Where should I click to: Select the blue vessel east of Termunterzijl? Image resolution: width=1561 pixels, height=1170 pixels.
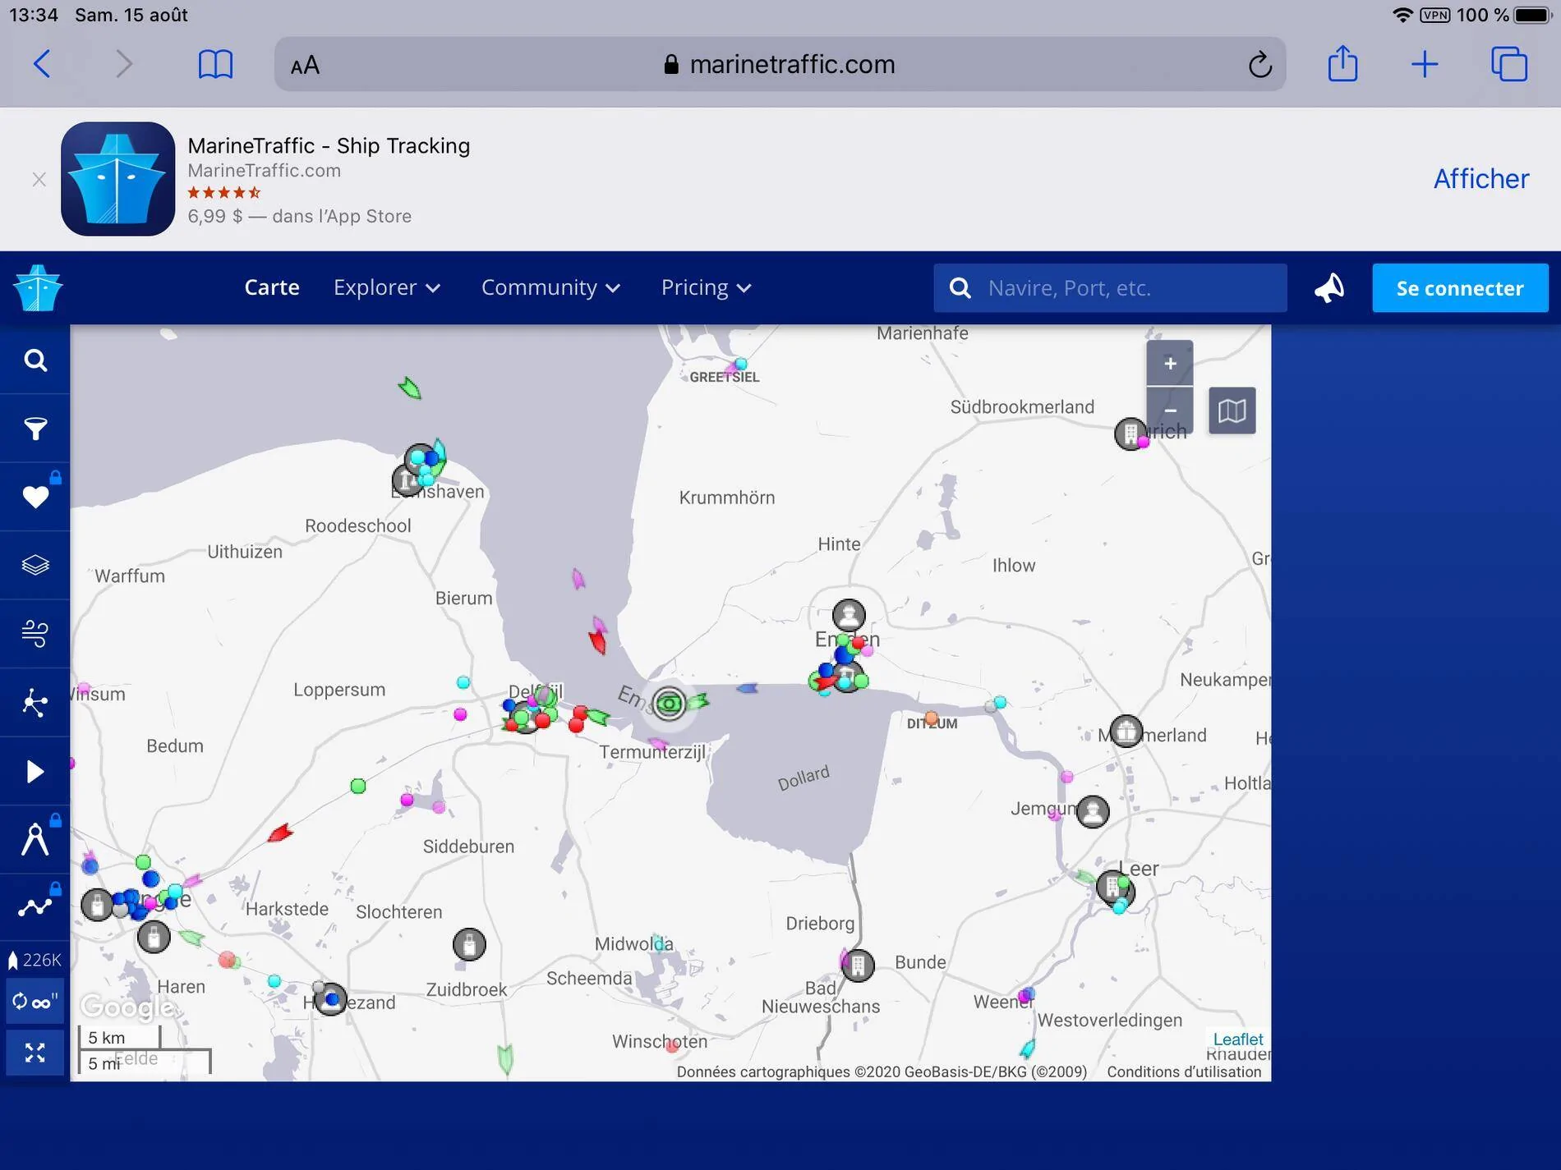747,688
